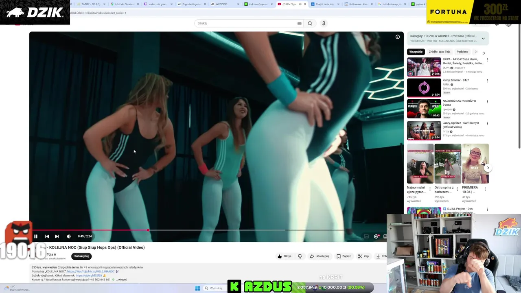
Task: Open the on-screen keyboard icon in search
Action: click(x=300, y=23)
